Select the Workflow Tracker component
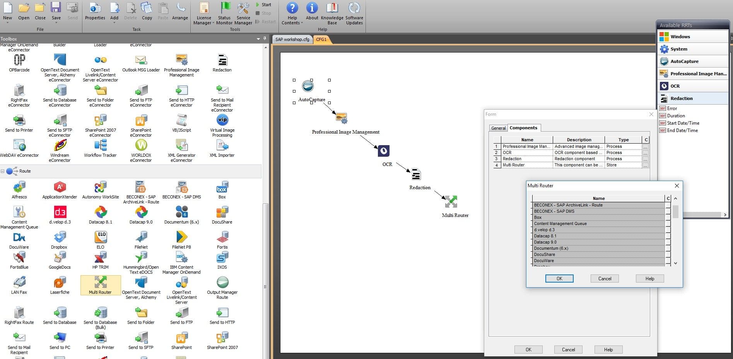The image size is (733, 359). click(x=101, y=148)
